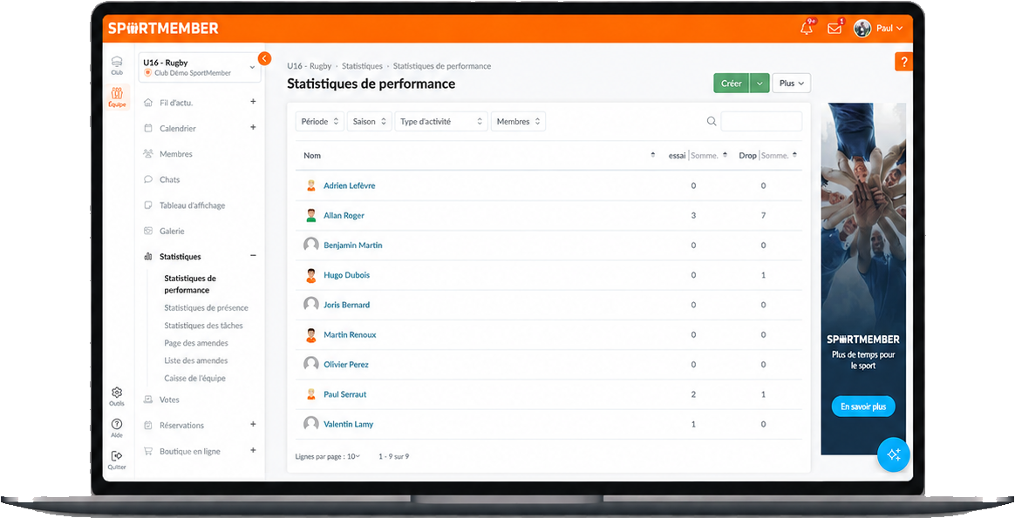Click the SportMember logo
This screenshot has height=518, width=1015.
tap(163, 29)
